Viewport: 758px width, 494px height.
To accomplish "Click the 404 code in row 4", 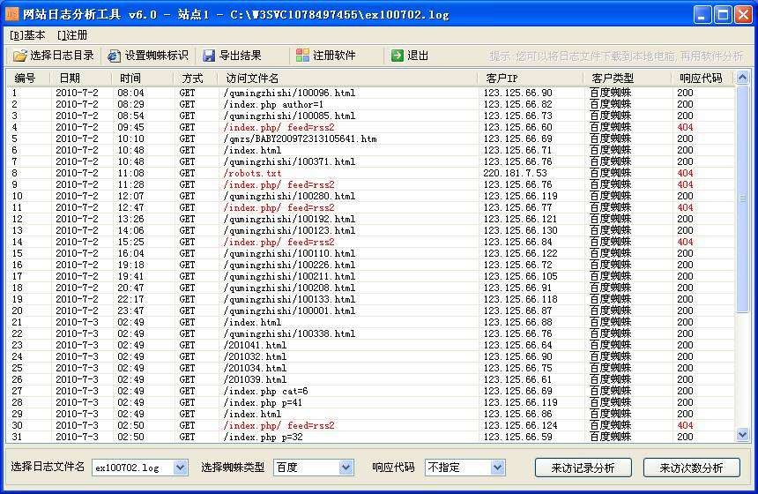I will click(685, 127).
